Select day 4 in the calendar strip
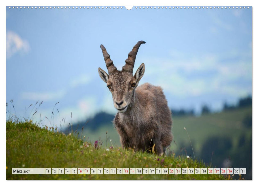The image size is (258, 186). 68,171
